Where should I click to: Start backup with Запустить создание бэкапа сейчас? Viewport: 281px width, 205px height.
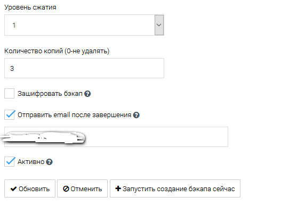[x=175, y=188]
